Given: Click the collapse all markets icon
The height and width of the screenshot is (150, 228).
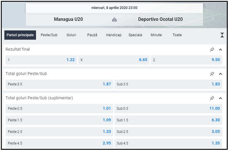Looking at the screenshot, I should [x=222, y=35].
